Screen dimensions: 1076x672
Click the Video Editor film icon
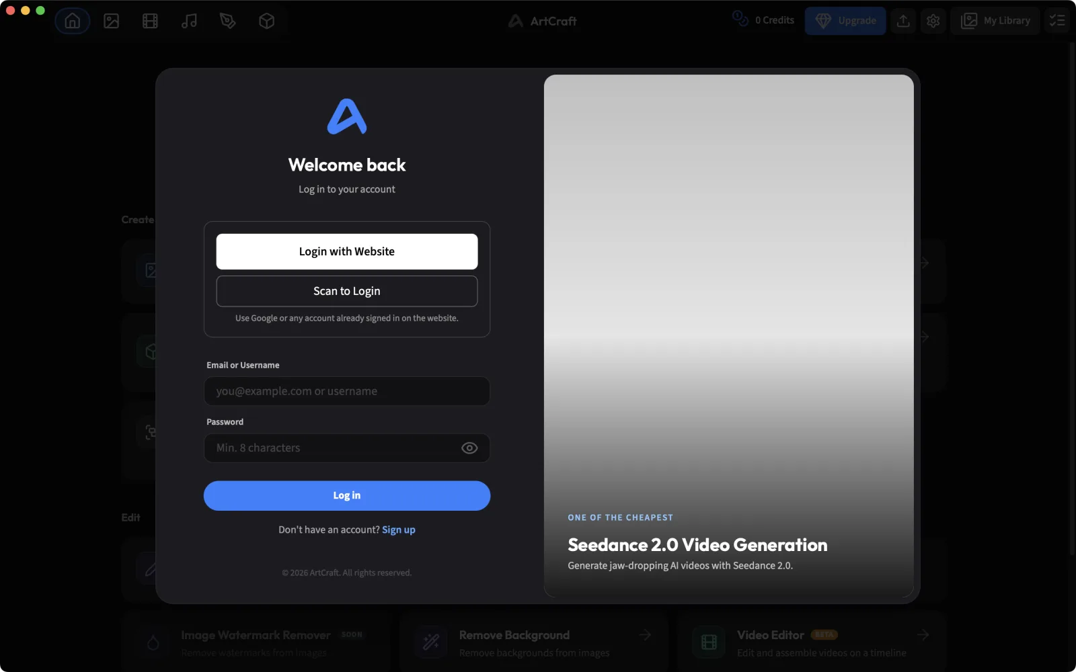pyautogui.click(x=709, y=642)
